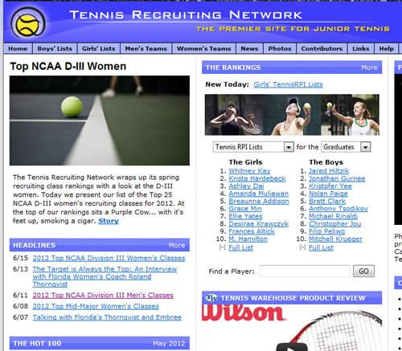This screenshot has height=351, width=402.
Task: Open Amanda Muliawan's player profile
Action: [258, 194]
